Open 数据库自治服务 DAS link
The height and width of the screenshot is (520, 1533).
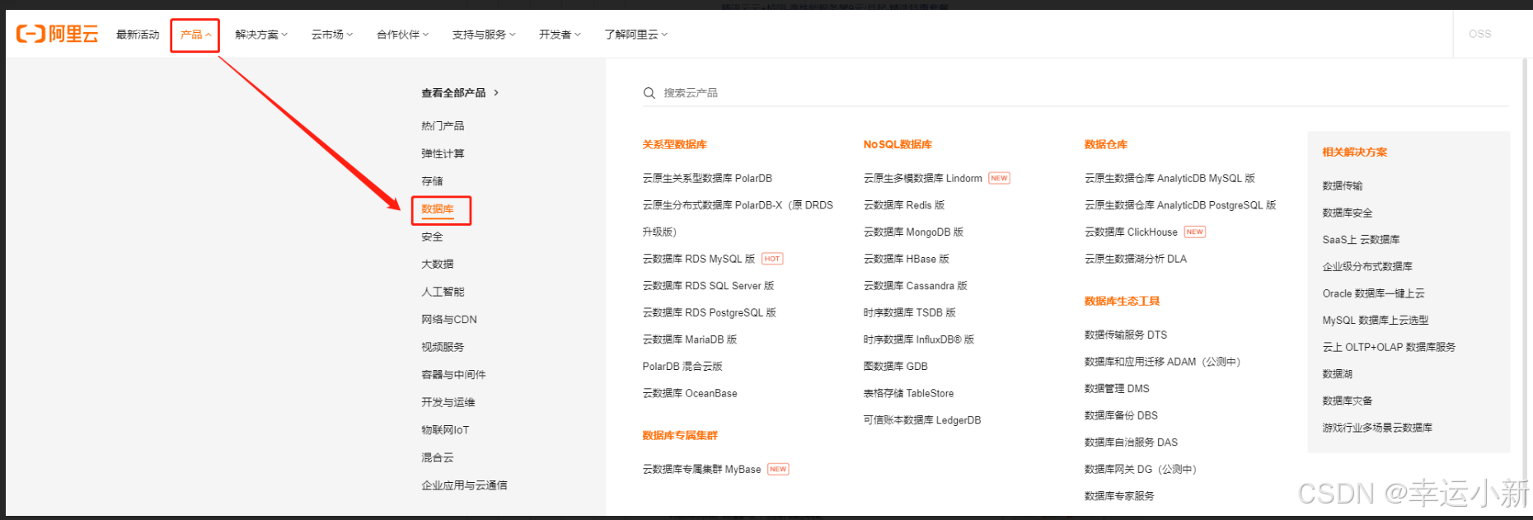point(1131,443)
